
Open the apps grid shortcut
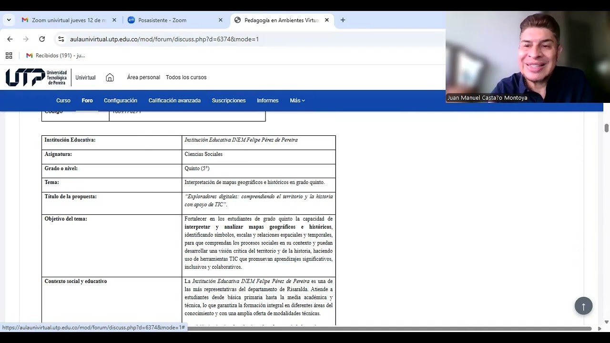click(x=9, y=55)
